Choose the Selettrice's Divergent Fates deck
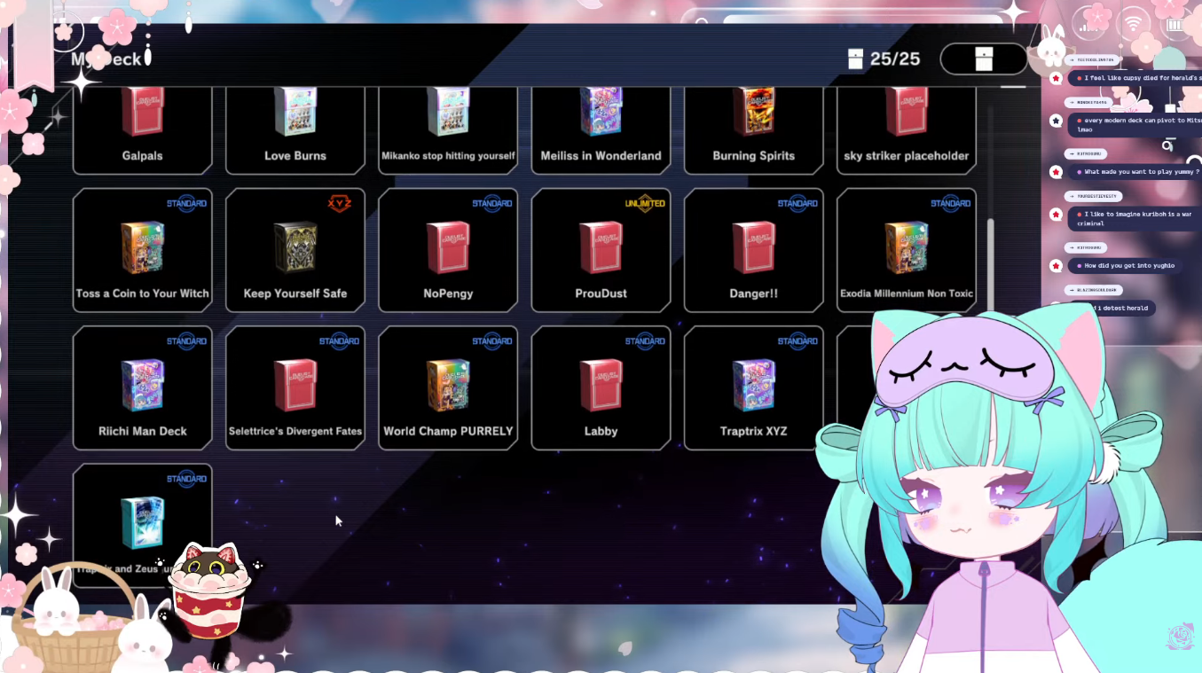The image size is (1202, 673). (x=295, y=387)
